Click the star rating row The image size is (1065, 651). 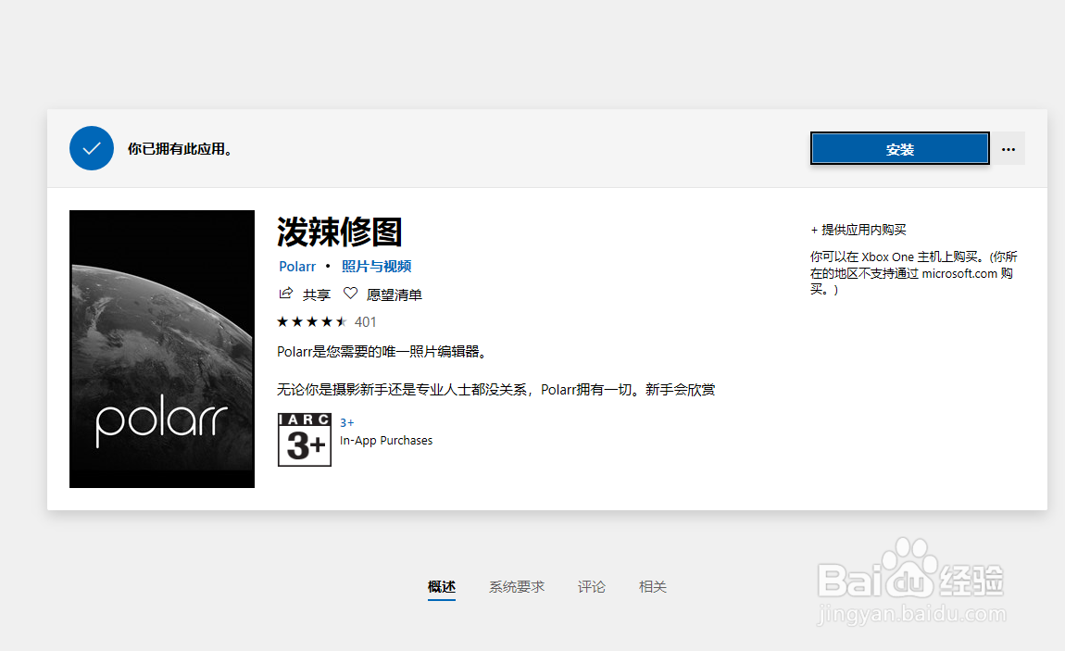(x=312, y=321)
